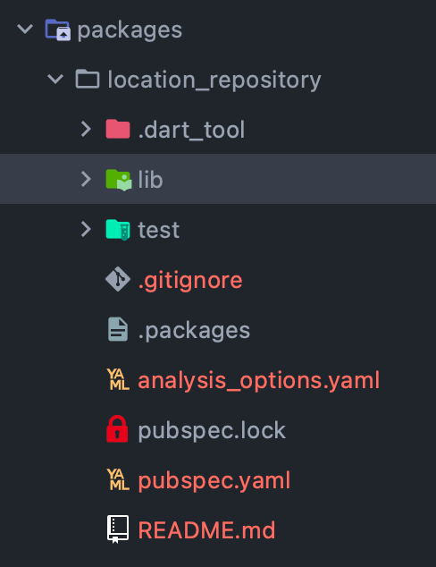Click the book icon beside README.md

pos(118,529)
